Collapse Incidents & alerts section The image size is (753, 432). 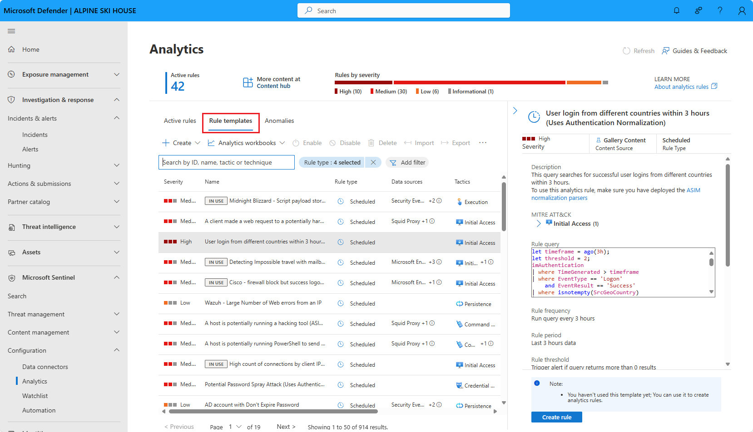coord(117,118)
